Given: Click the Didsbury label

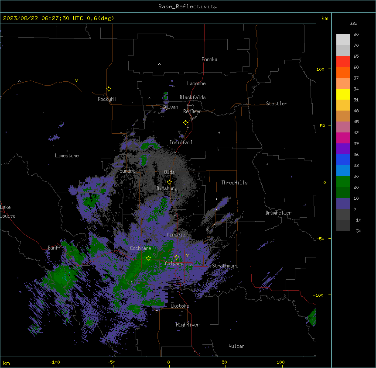Looking at the screenshot, I should [167, 188].
